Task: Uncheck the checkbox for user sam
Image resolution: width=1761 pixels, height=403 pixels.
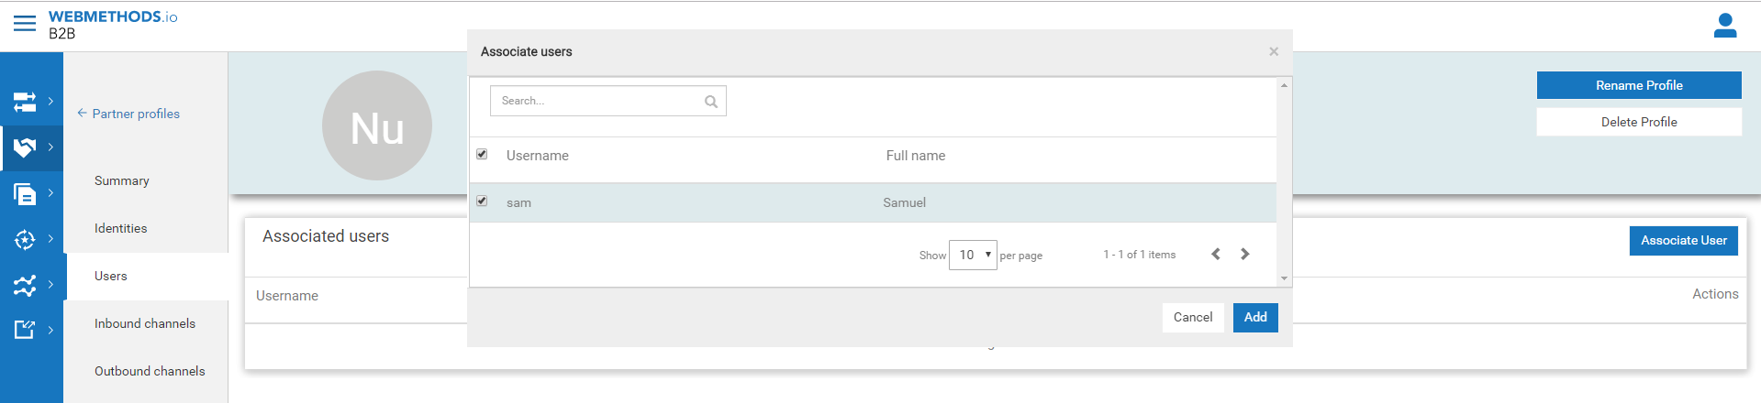Action: pyautogui.click(x=482, y=201)
